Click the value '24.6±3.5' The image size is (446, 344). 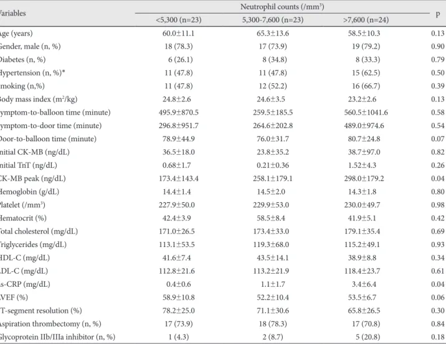pos(271,99)
